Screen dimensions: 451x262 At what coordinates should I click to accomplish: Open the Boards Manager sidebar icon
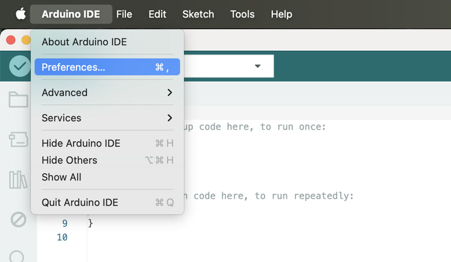pyautogui.click(x=18, y=140)
